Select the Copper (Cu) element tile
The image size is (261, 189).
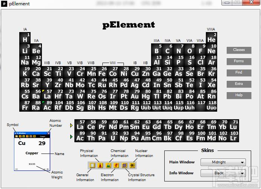[135, 72]
